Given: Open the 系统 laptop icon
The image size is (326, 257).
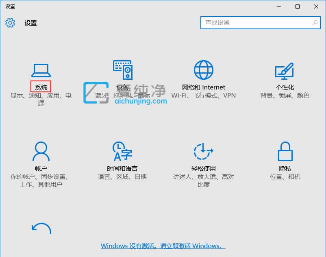Looking at the screenshot, I should (x=41, y=70).
